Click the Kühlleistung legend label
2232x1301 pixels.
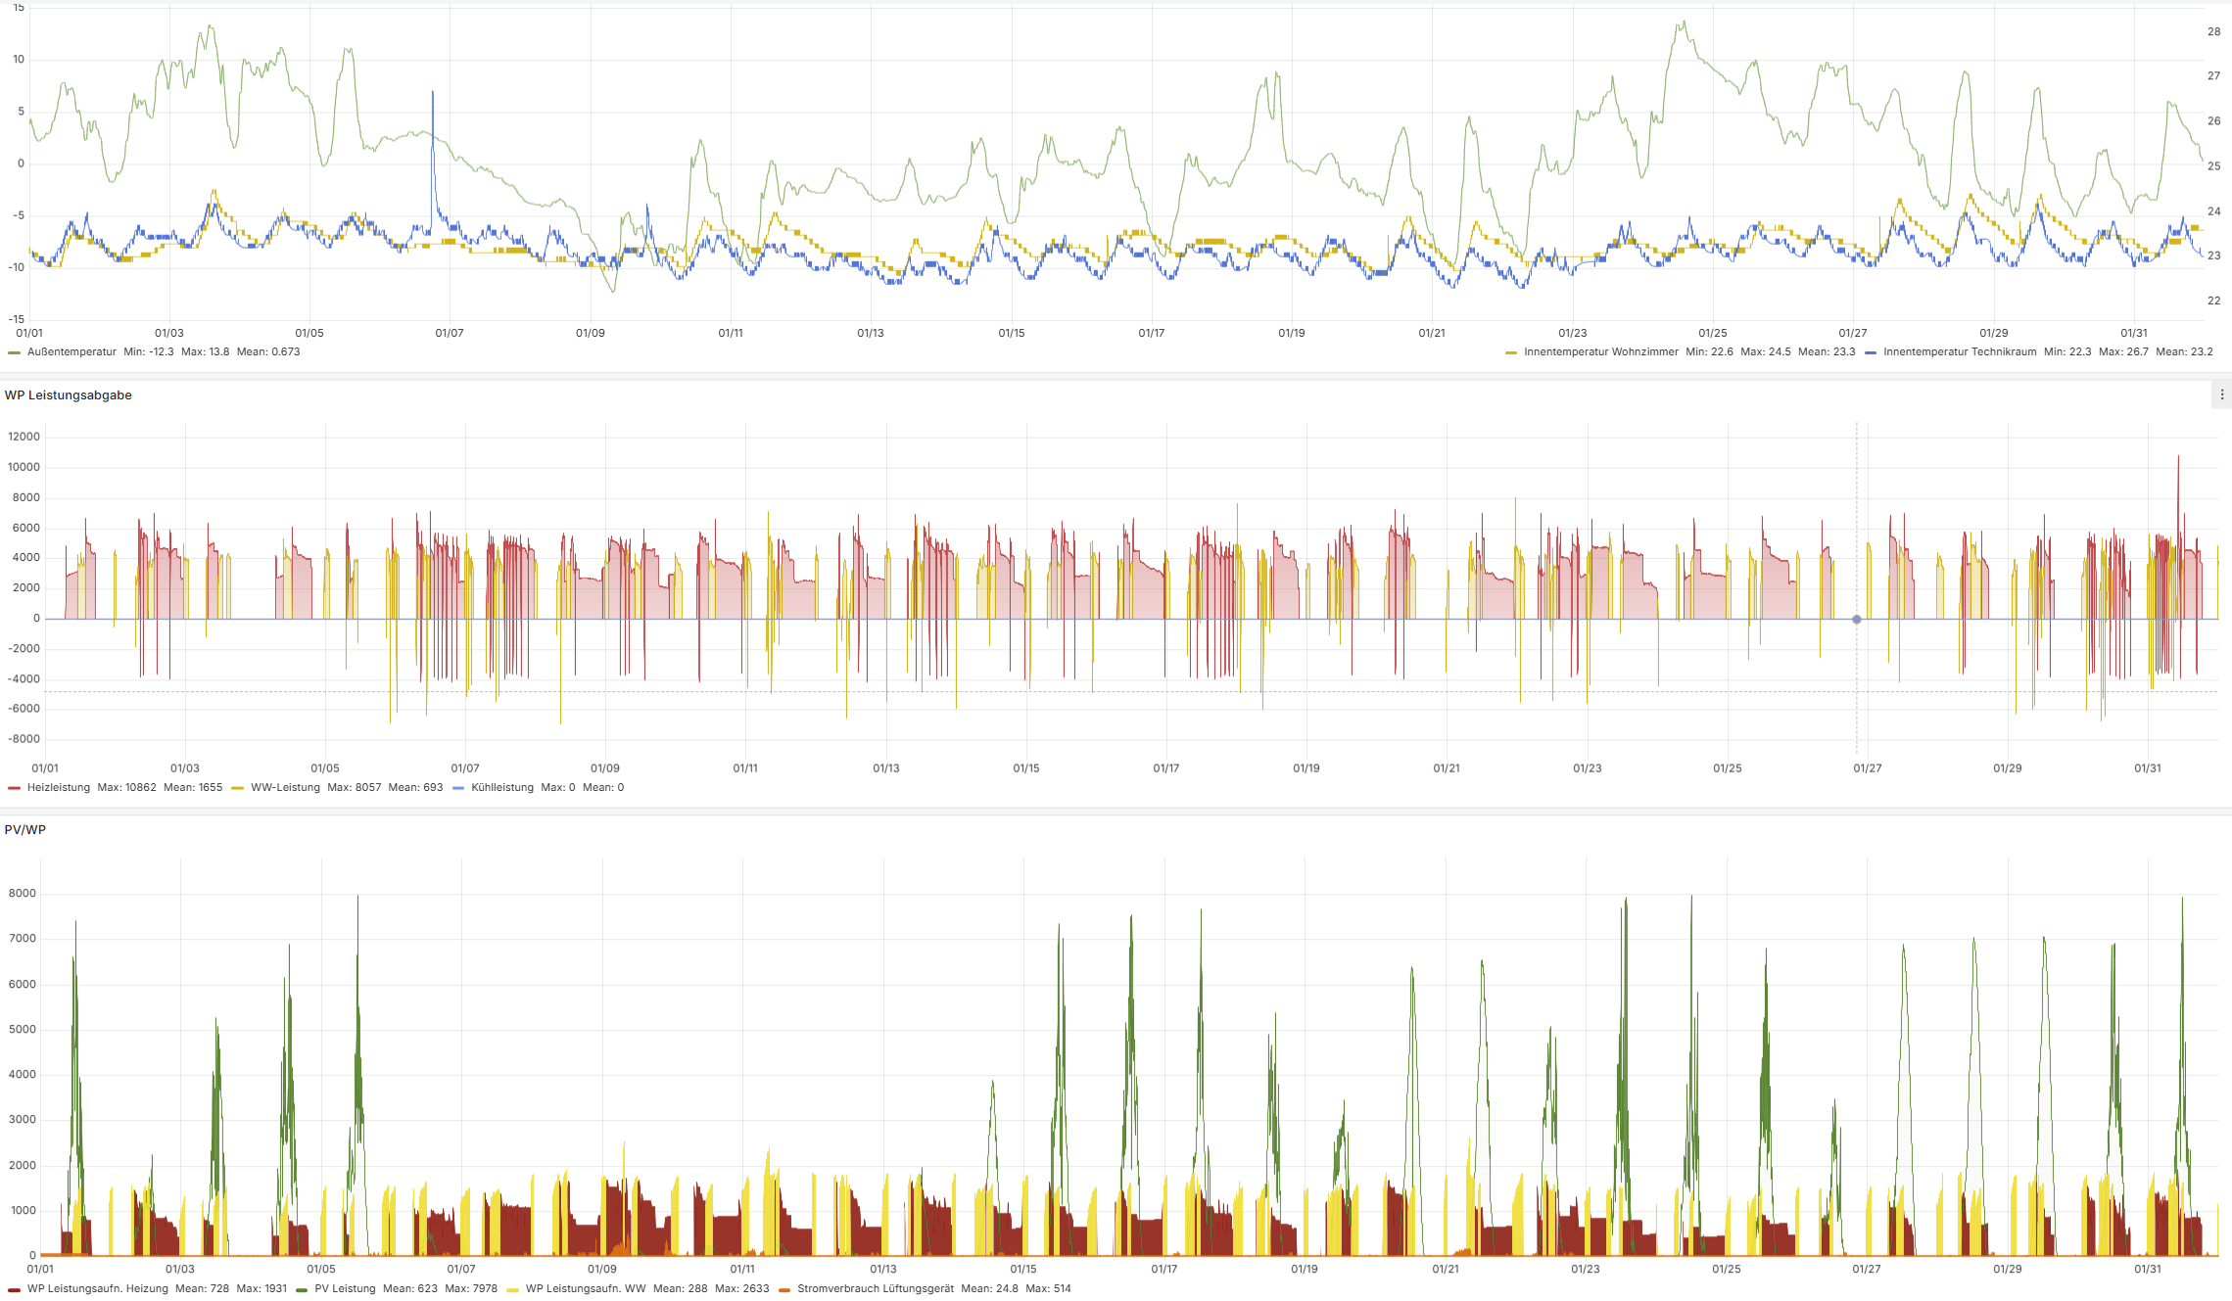click(x=502, y=788)
